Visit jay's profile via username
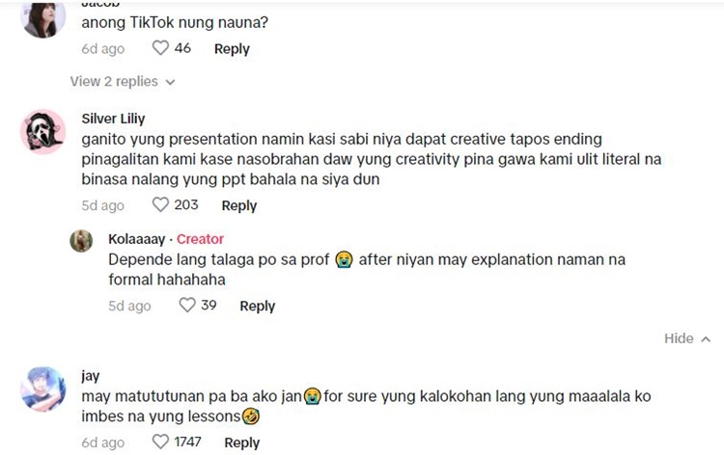 coord(91,376)
